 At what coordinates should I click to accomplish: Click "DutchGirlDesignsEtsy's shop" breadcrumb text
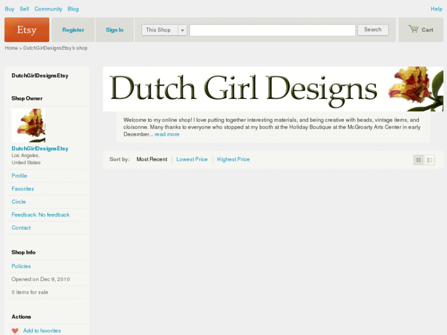tap(55, 48)
